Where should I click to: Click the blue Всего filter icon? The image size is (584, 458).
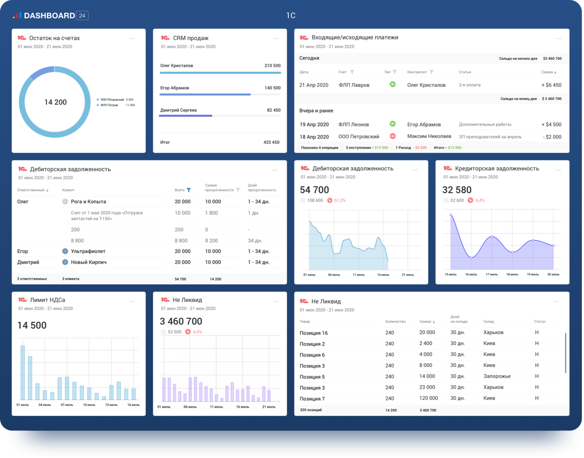coord(189,190)
